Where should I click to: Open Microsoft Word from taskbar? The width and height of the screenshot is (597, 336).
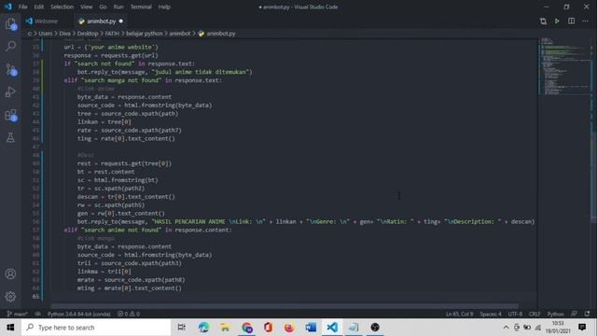(311, 328)
